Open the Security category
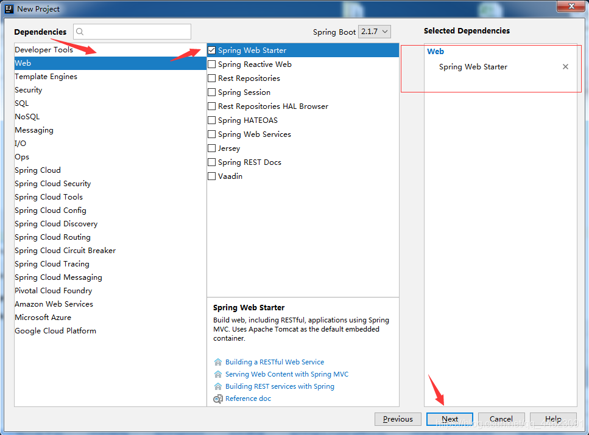The width and height of the screenshot is (589, 435). click(x=110, y=89)
